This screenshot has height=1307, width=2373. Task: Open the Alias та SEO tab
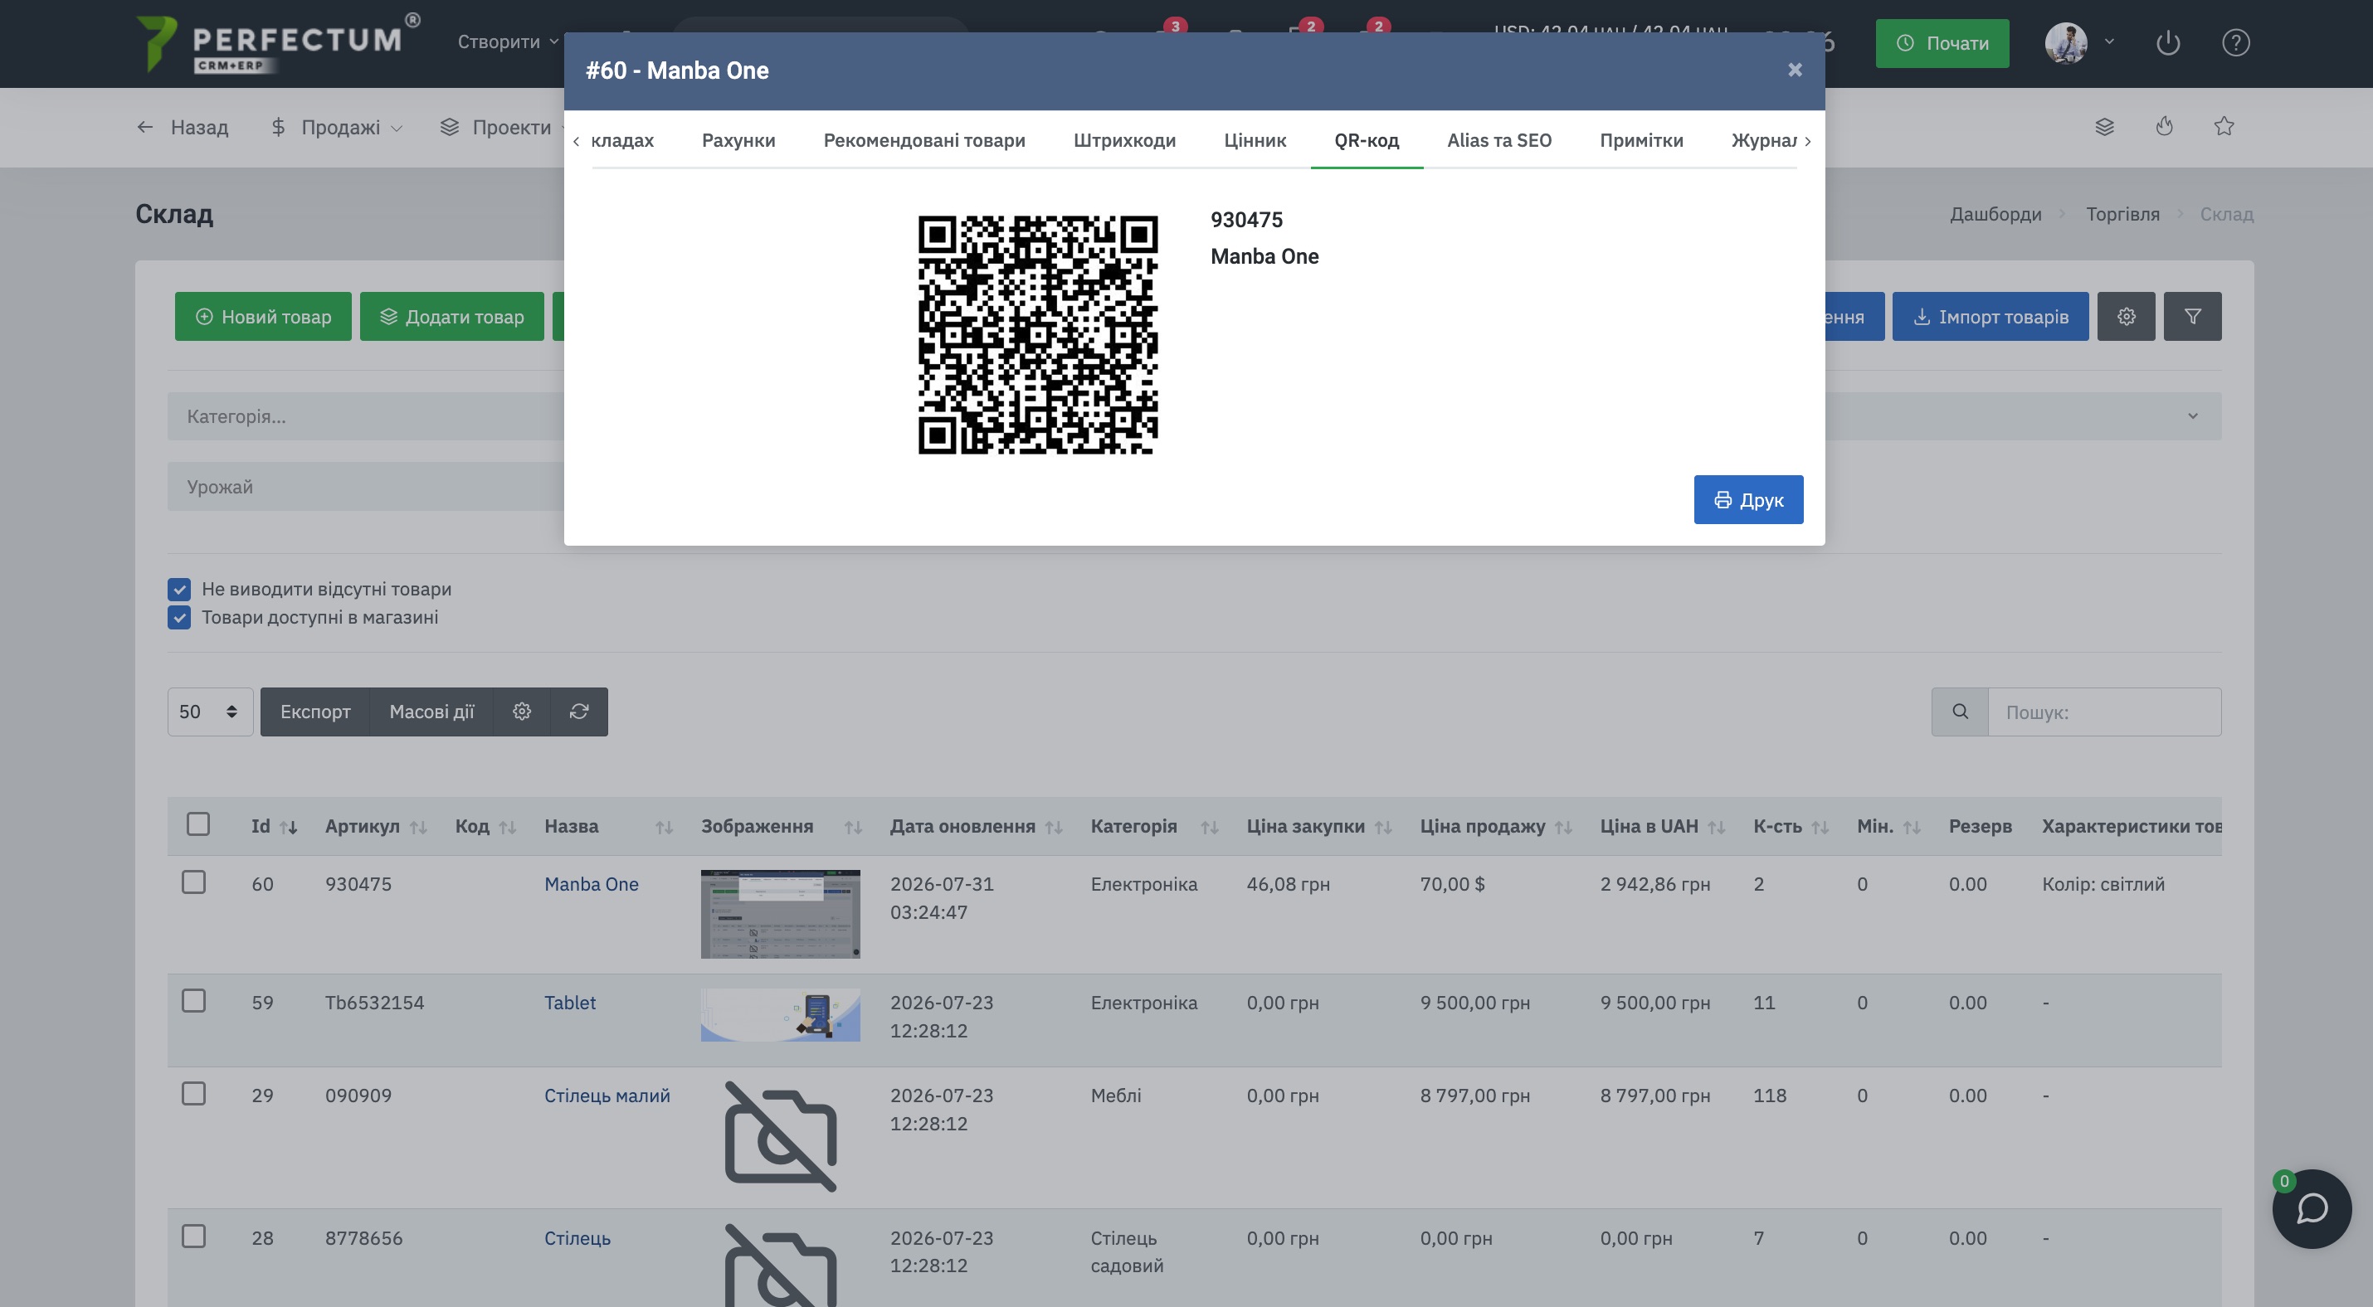[1498, 140]
